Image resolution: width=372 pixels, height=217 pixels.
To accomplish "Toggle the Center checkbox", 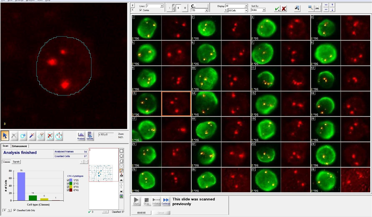I will tap(141, 10).
